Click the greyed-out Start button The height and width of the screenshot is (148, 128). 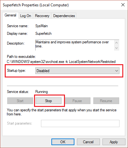[x=20, y=101]
